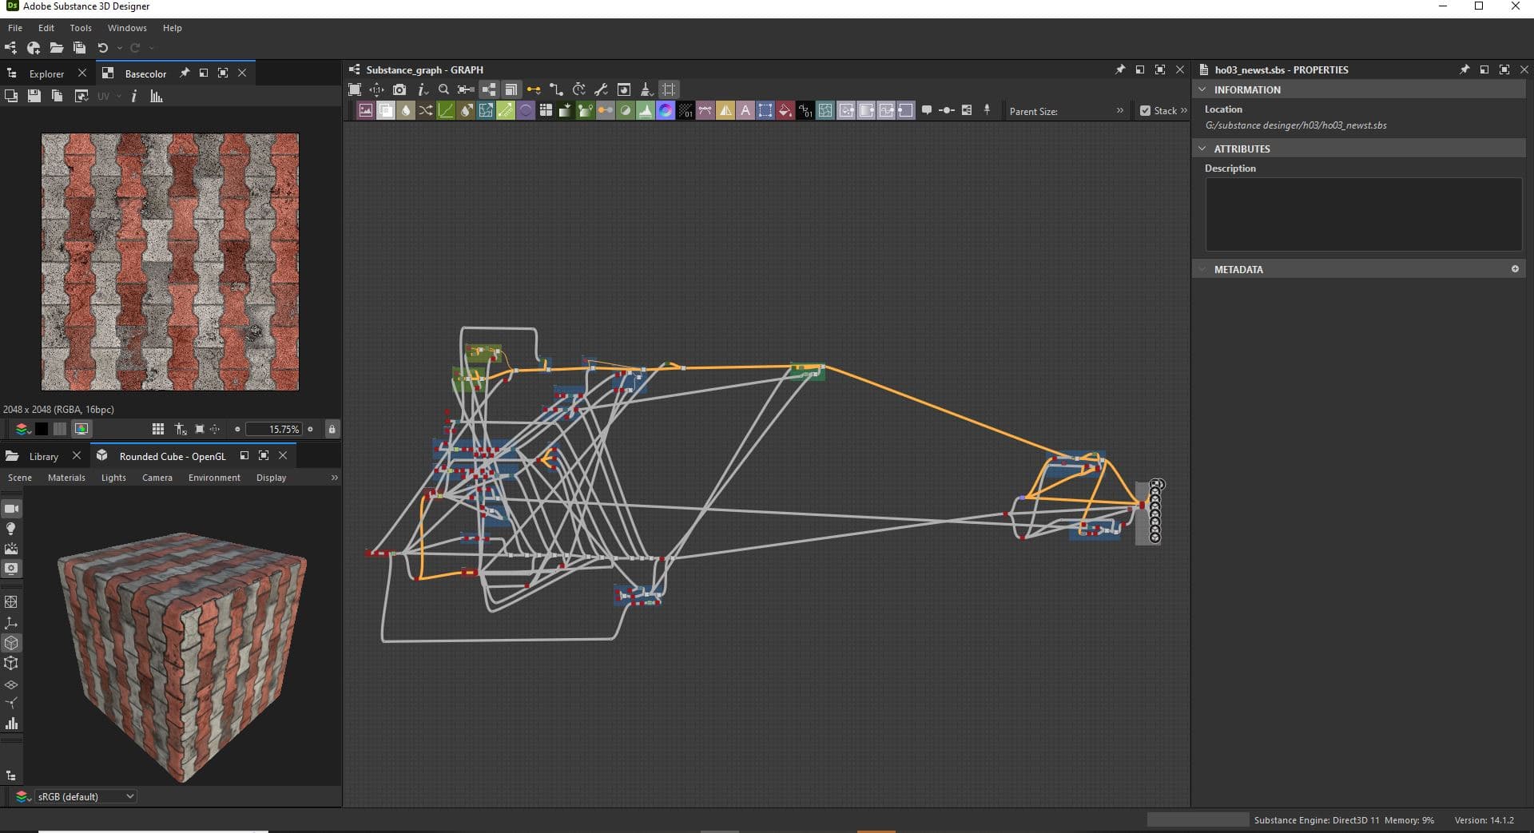This screenshot has height=833, width=1534.
Task: Toggle the lock icon next to zoom percentage
Action: [332, 430]
